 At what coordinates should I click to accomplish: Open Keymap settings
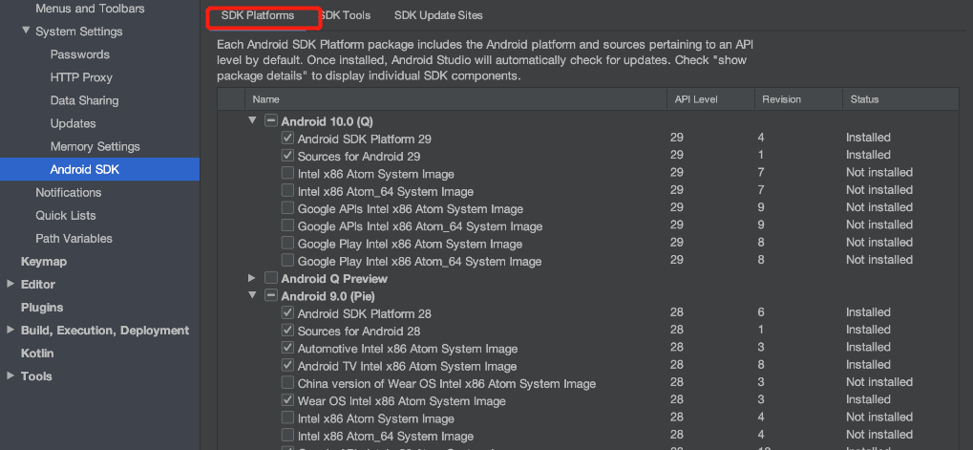click(44, 261)
